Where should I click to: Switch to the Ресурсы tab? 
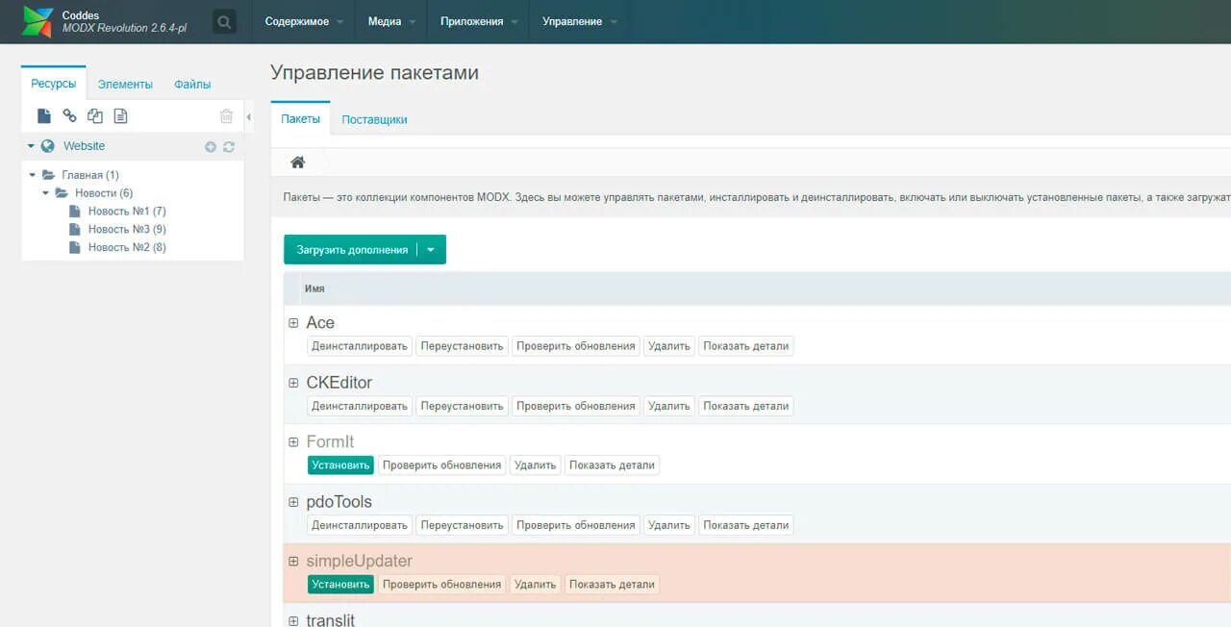(x=53, y=84)
